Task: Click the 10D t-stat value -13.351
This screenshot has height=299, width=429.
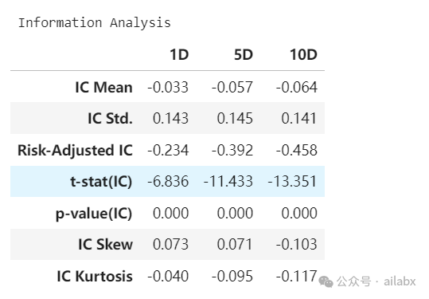Action: pos(292,182)
